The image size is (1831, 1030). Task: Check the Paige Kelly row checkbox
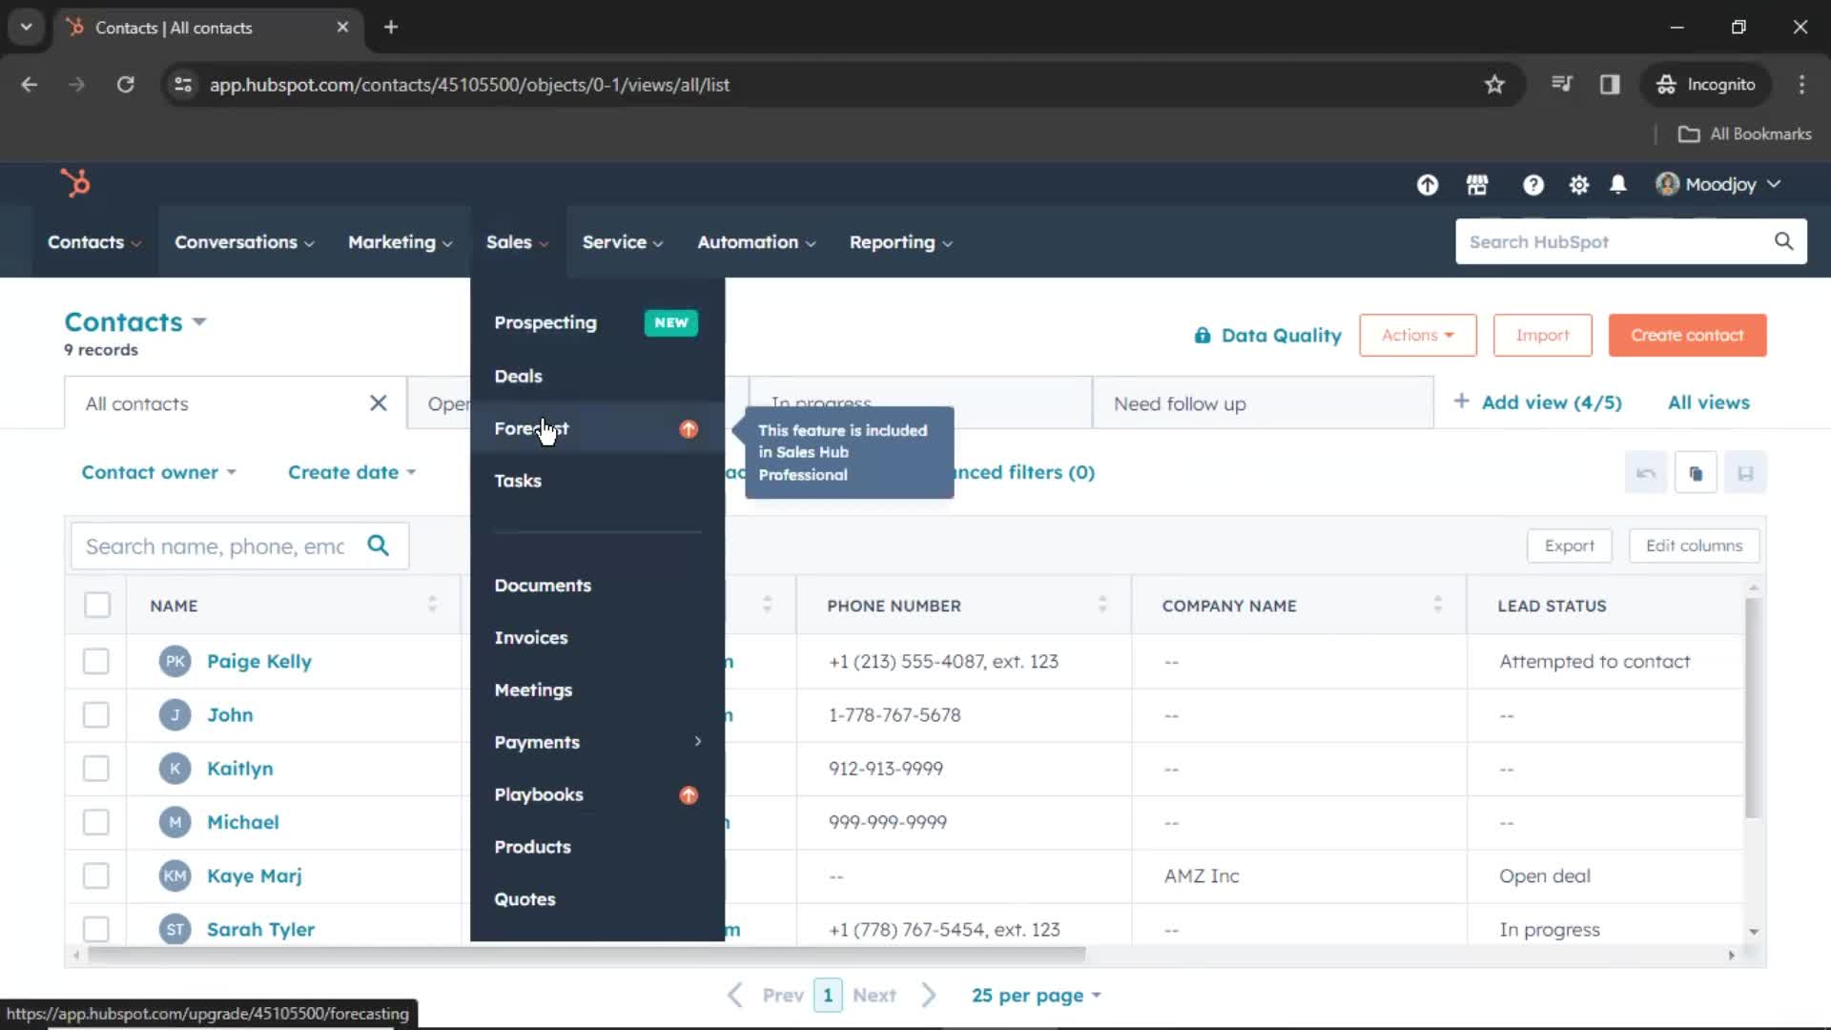click(96, 662)
